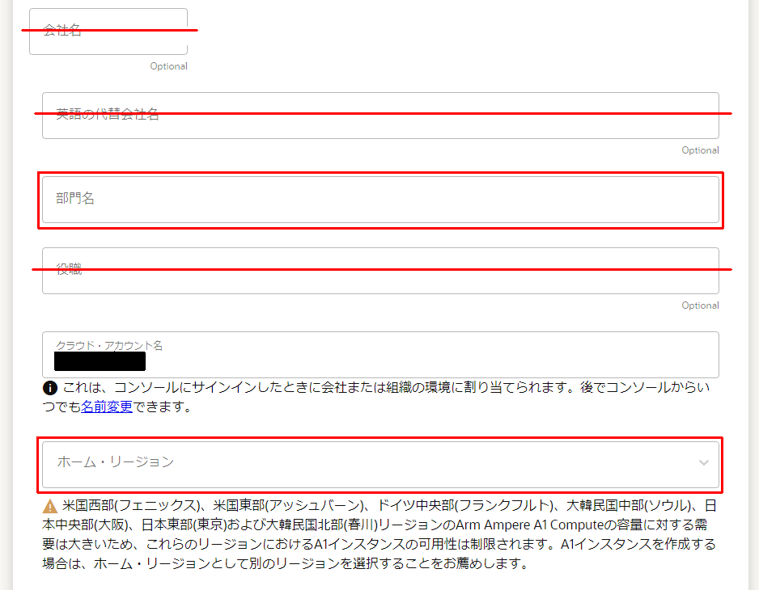Click the A1 instance availability warning paragraph
This screenshot has height=590, width=759.
point(379,534)
